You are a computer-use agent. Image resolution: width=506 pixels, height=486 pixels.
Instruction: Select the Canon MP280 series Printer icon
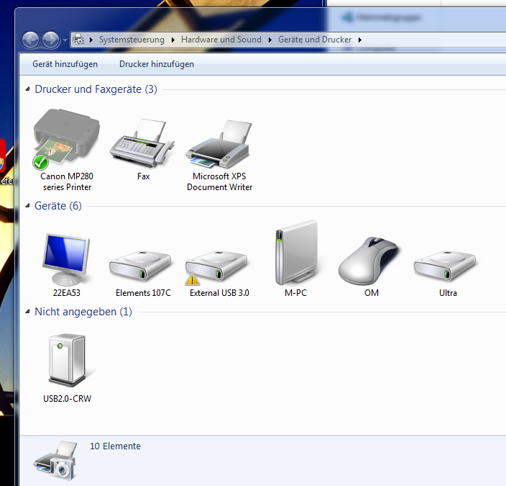point(66,139)
